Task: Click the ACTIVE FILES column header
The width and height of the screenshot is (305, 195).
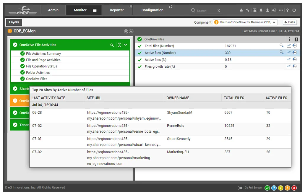Action: [276, 98]
